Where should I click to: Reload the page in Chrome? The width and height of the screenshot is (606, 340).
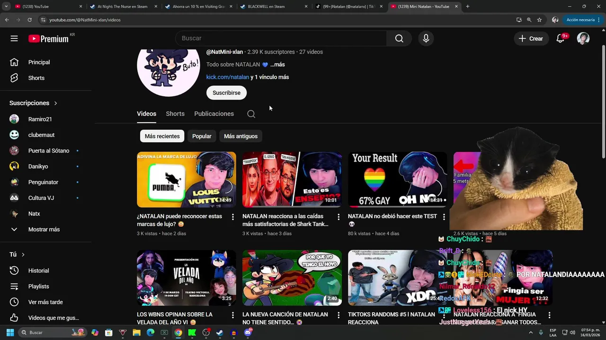(x=29, y=20)
